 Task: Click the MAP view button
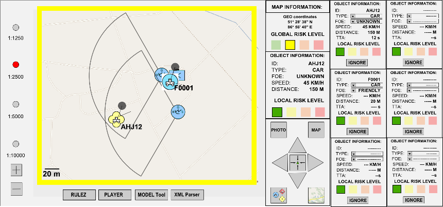(316, 130)
